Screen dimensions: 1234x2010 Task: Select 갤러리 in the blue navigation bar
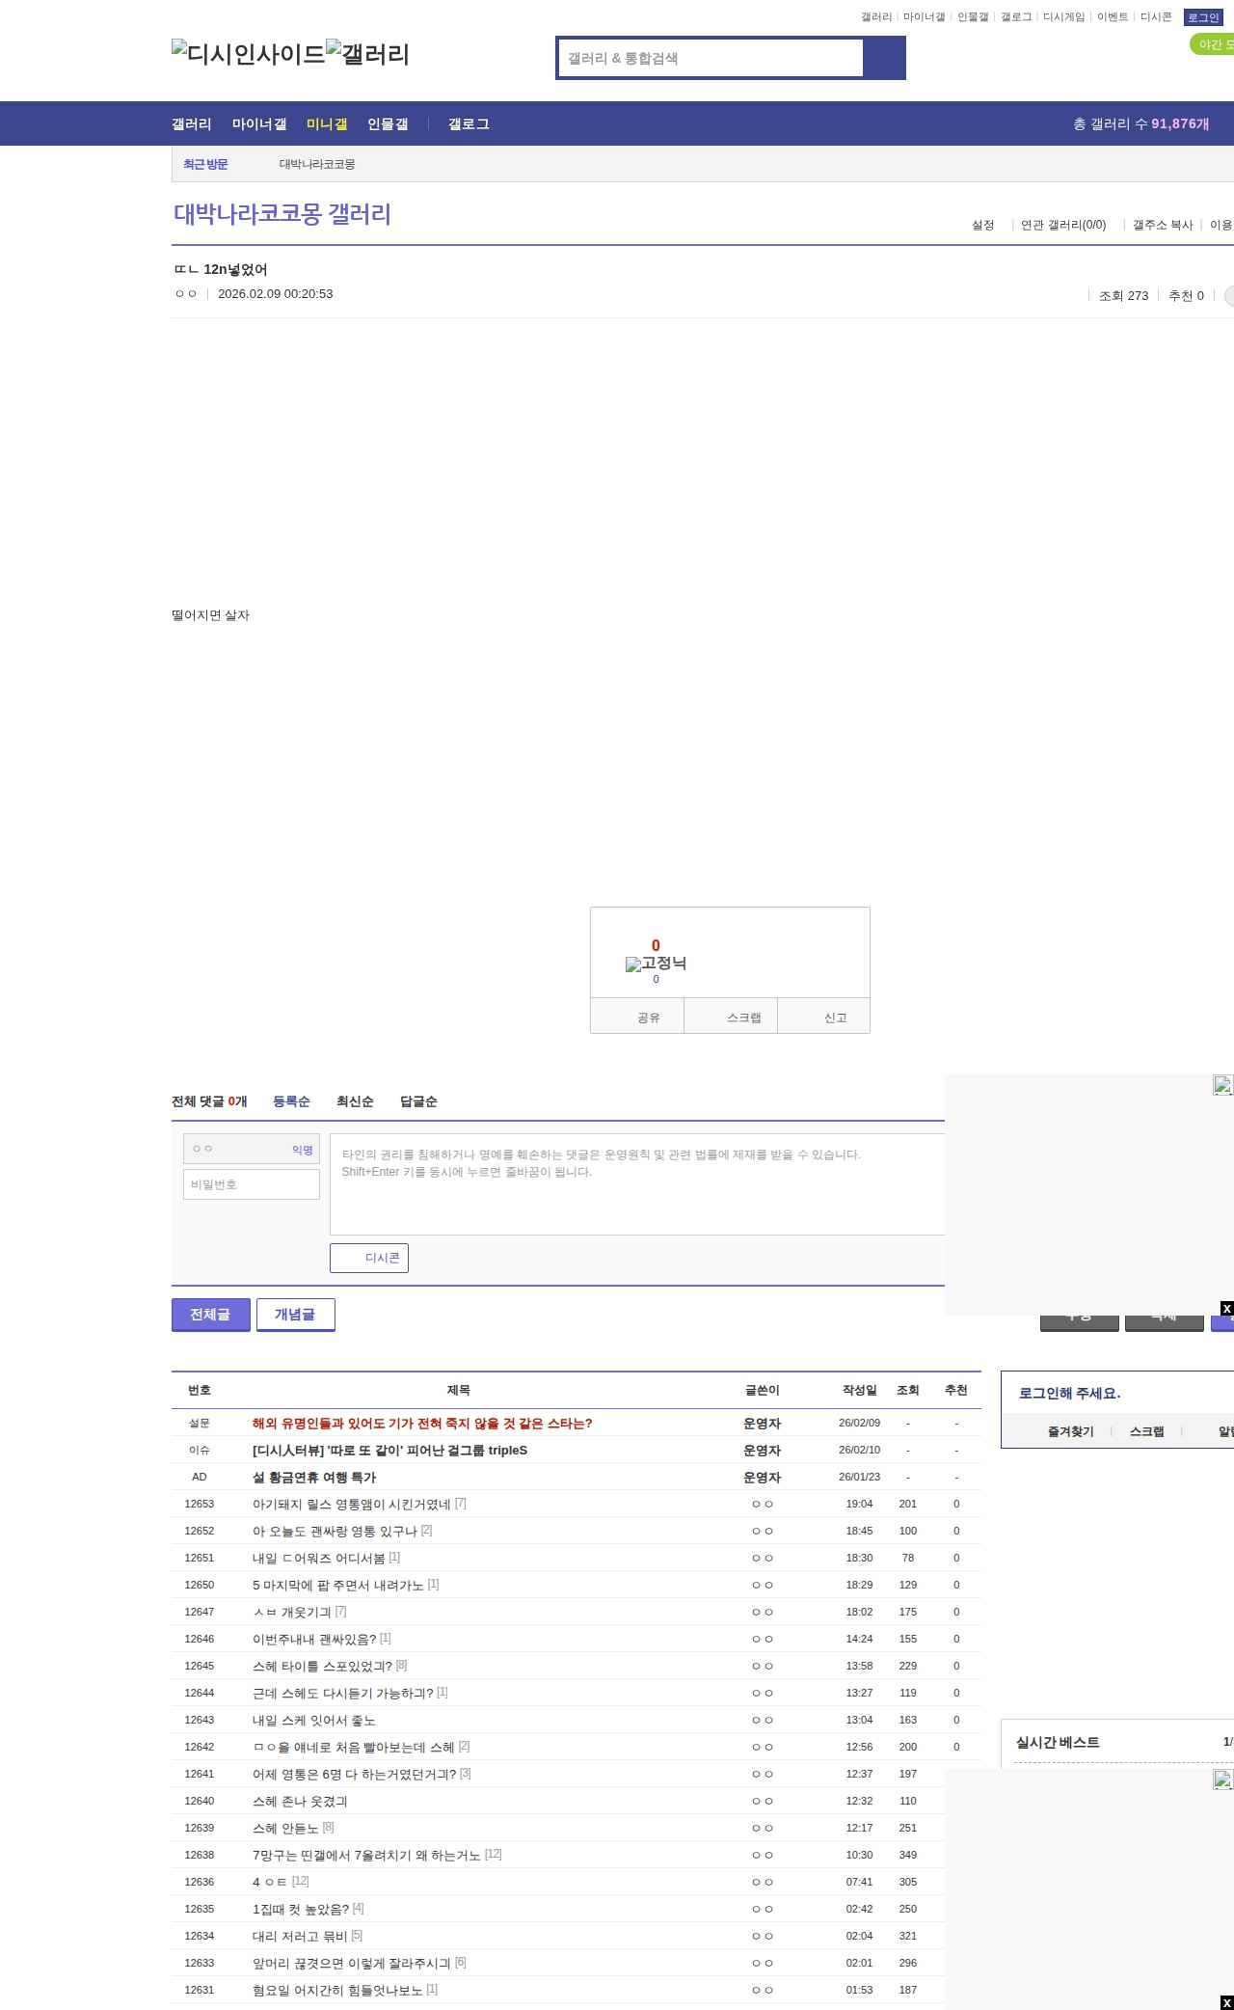(x=192, y=123)
